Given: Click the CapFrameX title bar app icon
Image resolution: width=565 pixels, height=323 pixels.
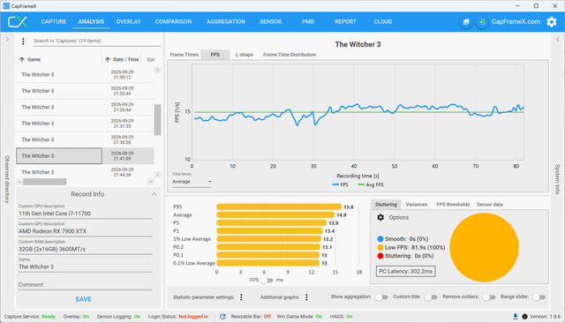Looking at the screenshot, I should [x=6, y=6].
